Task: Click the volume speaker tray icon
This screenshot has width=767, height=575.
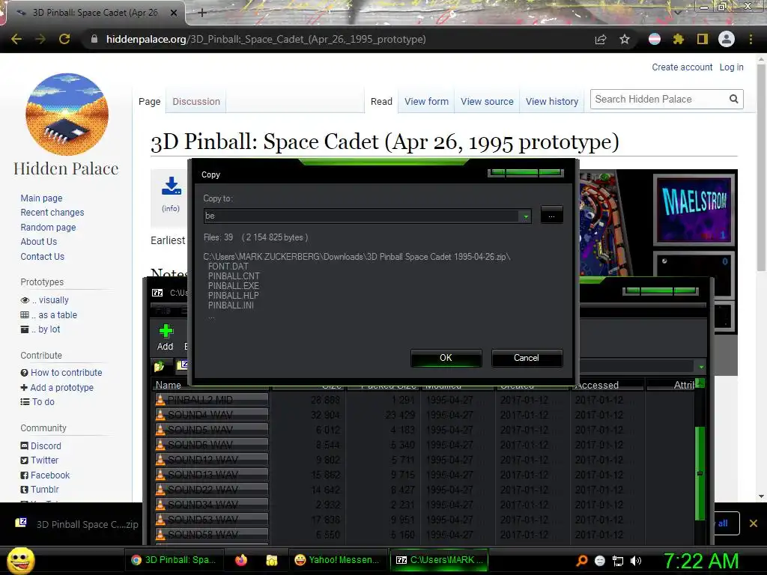Action: (x=636, y=561)
